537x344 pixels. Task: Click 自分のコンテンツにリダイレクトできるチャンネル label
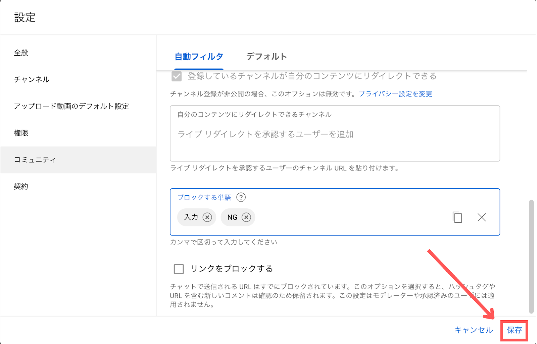[254, 115]
